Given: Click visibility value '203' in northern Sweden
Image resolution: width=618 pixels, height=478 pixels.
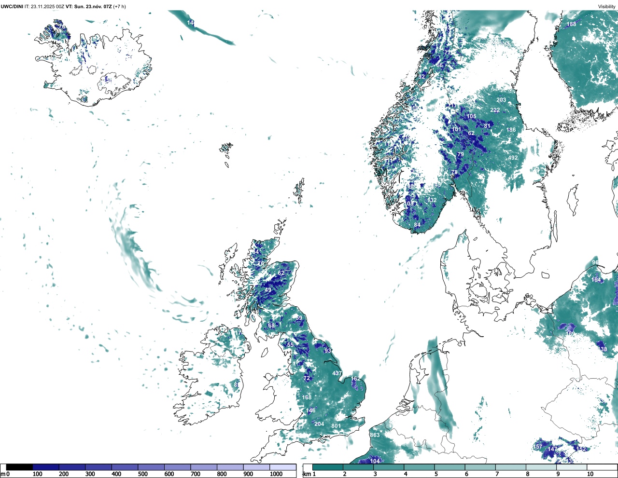Looking at the screenshot, I should pos(501,100).
